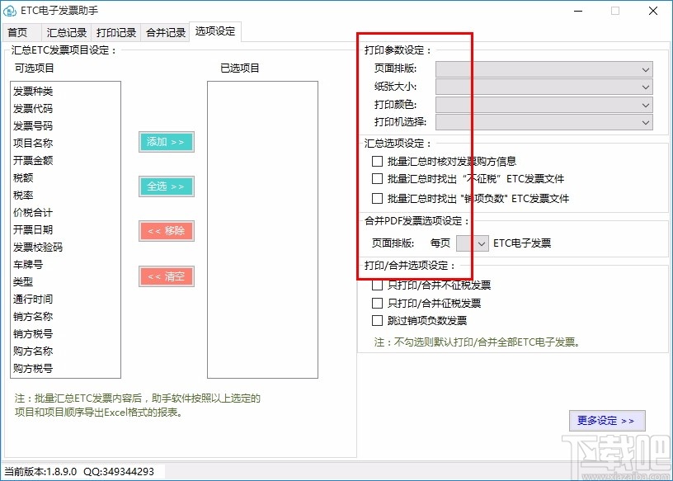The image size is (673, 481).
Task: Click the ETC电子发票助手 application icon
Action: 13,11
